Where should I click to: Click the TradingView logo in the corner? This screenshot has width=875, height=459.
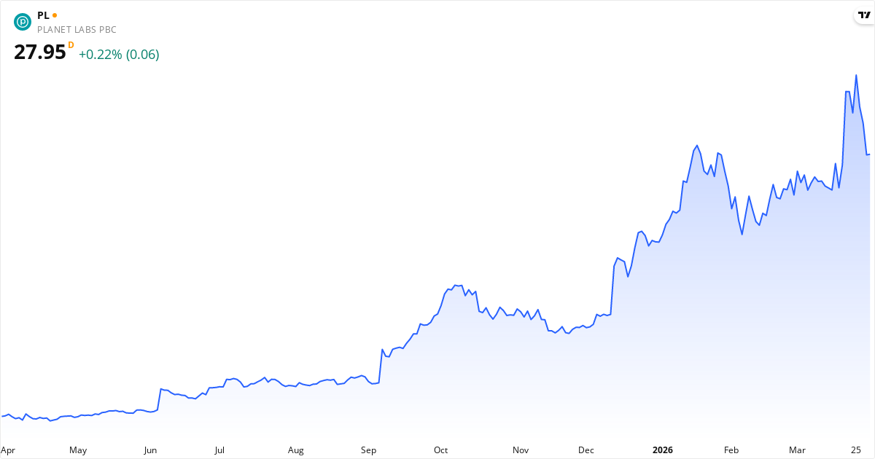click(864, 15)
